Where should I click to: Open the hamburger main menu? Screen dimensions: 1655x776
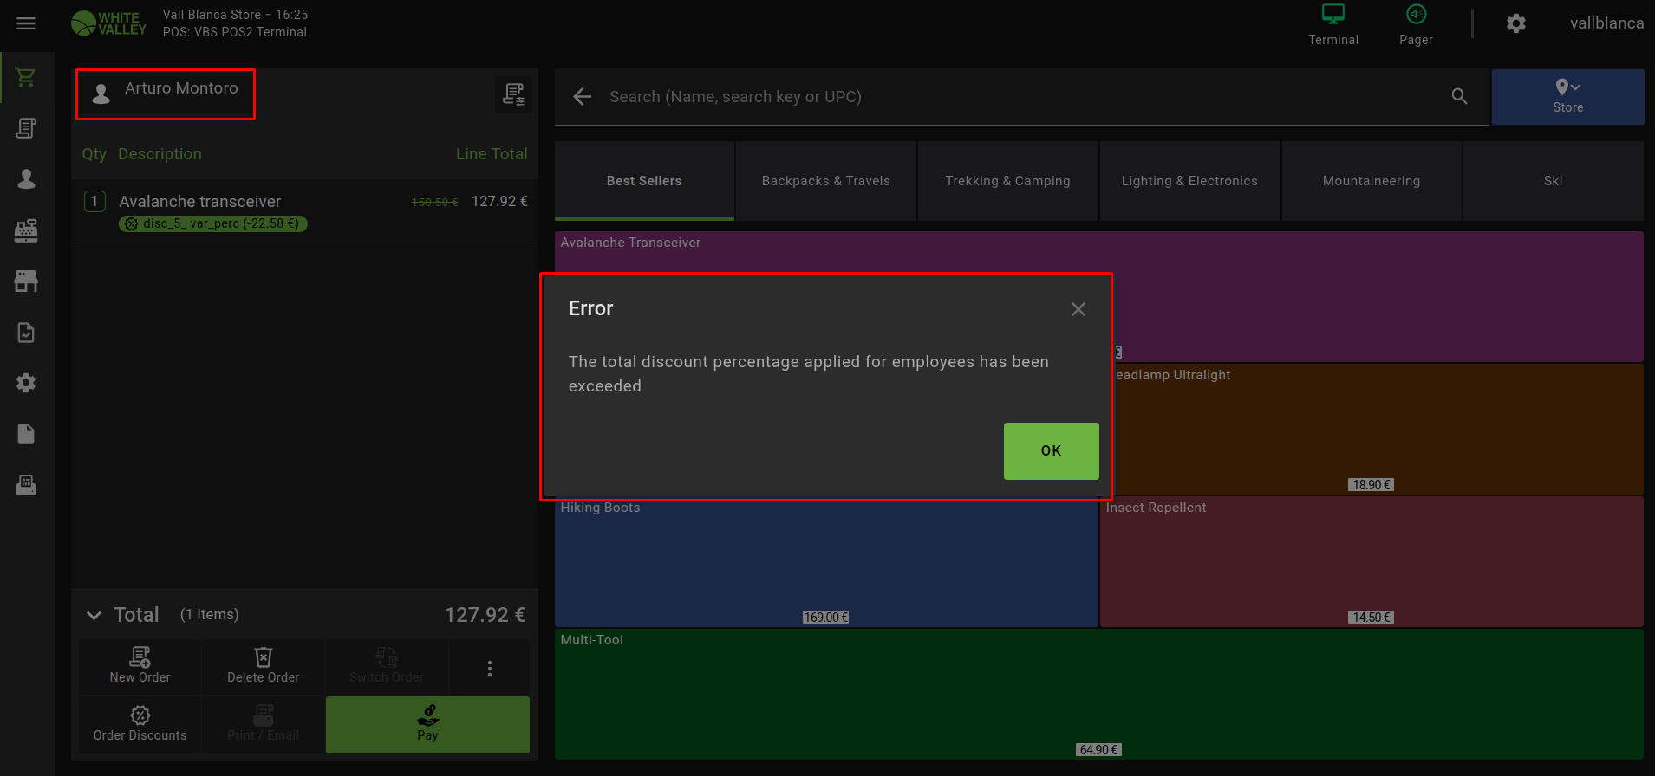26,23
